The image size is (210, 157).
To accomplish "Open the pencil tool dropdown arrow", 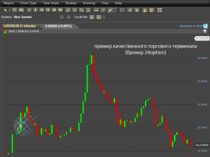I will pyautogui.click(x=115, y=10).
